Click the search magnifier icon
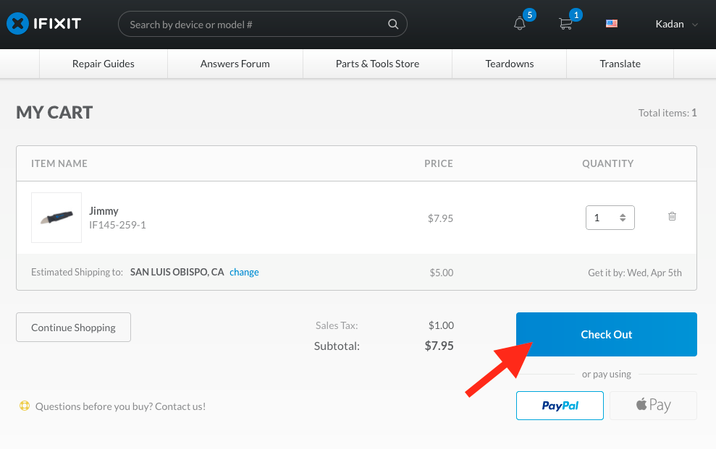 click(393, 23)
